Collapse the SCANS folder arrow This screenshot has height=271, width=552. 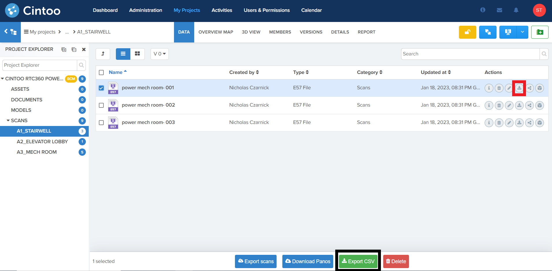(8, 120)
